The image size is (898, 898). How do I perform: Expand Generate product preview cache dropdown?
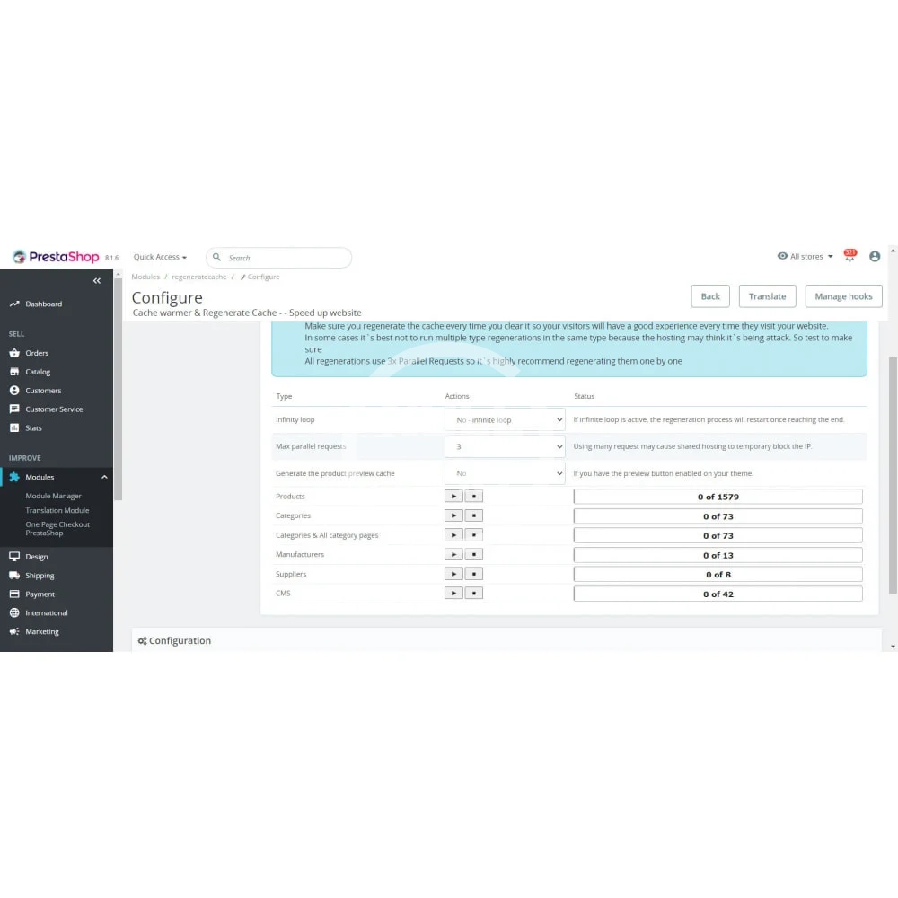(x=505, y=473)
